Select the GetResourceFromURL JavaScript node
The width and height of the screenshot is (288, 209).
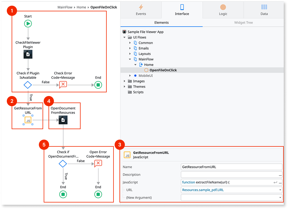[27, 120]
